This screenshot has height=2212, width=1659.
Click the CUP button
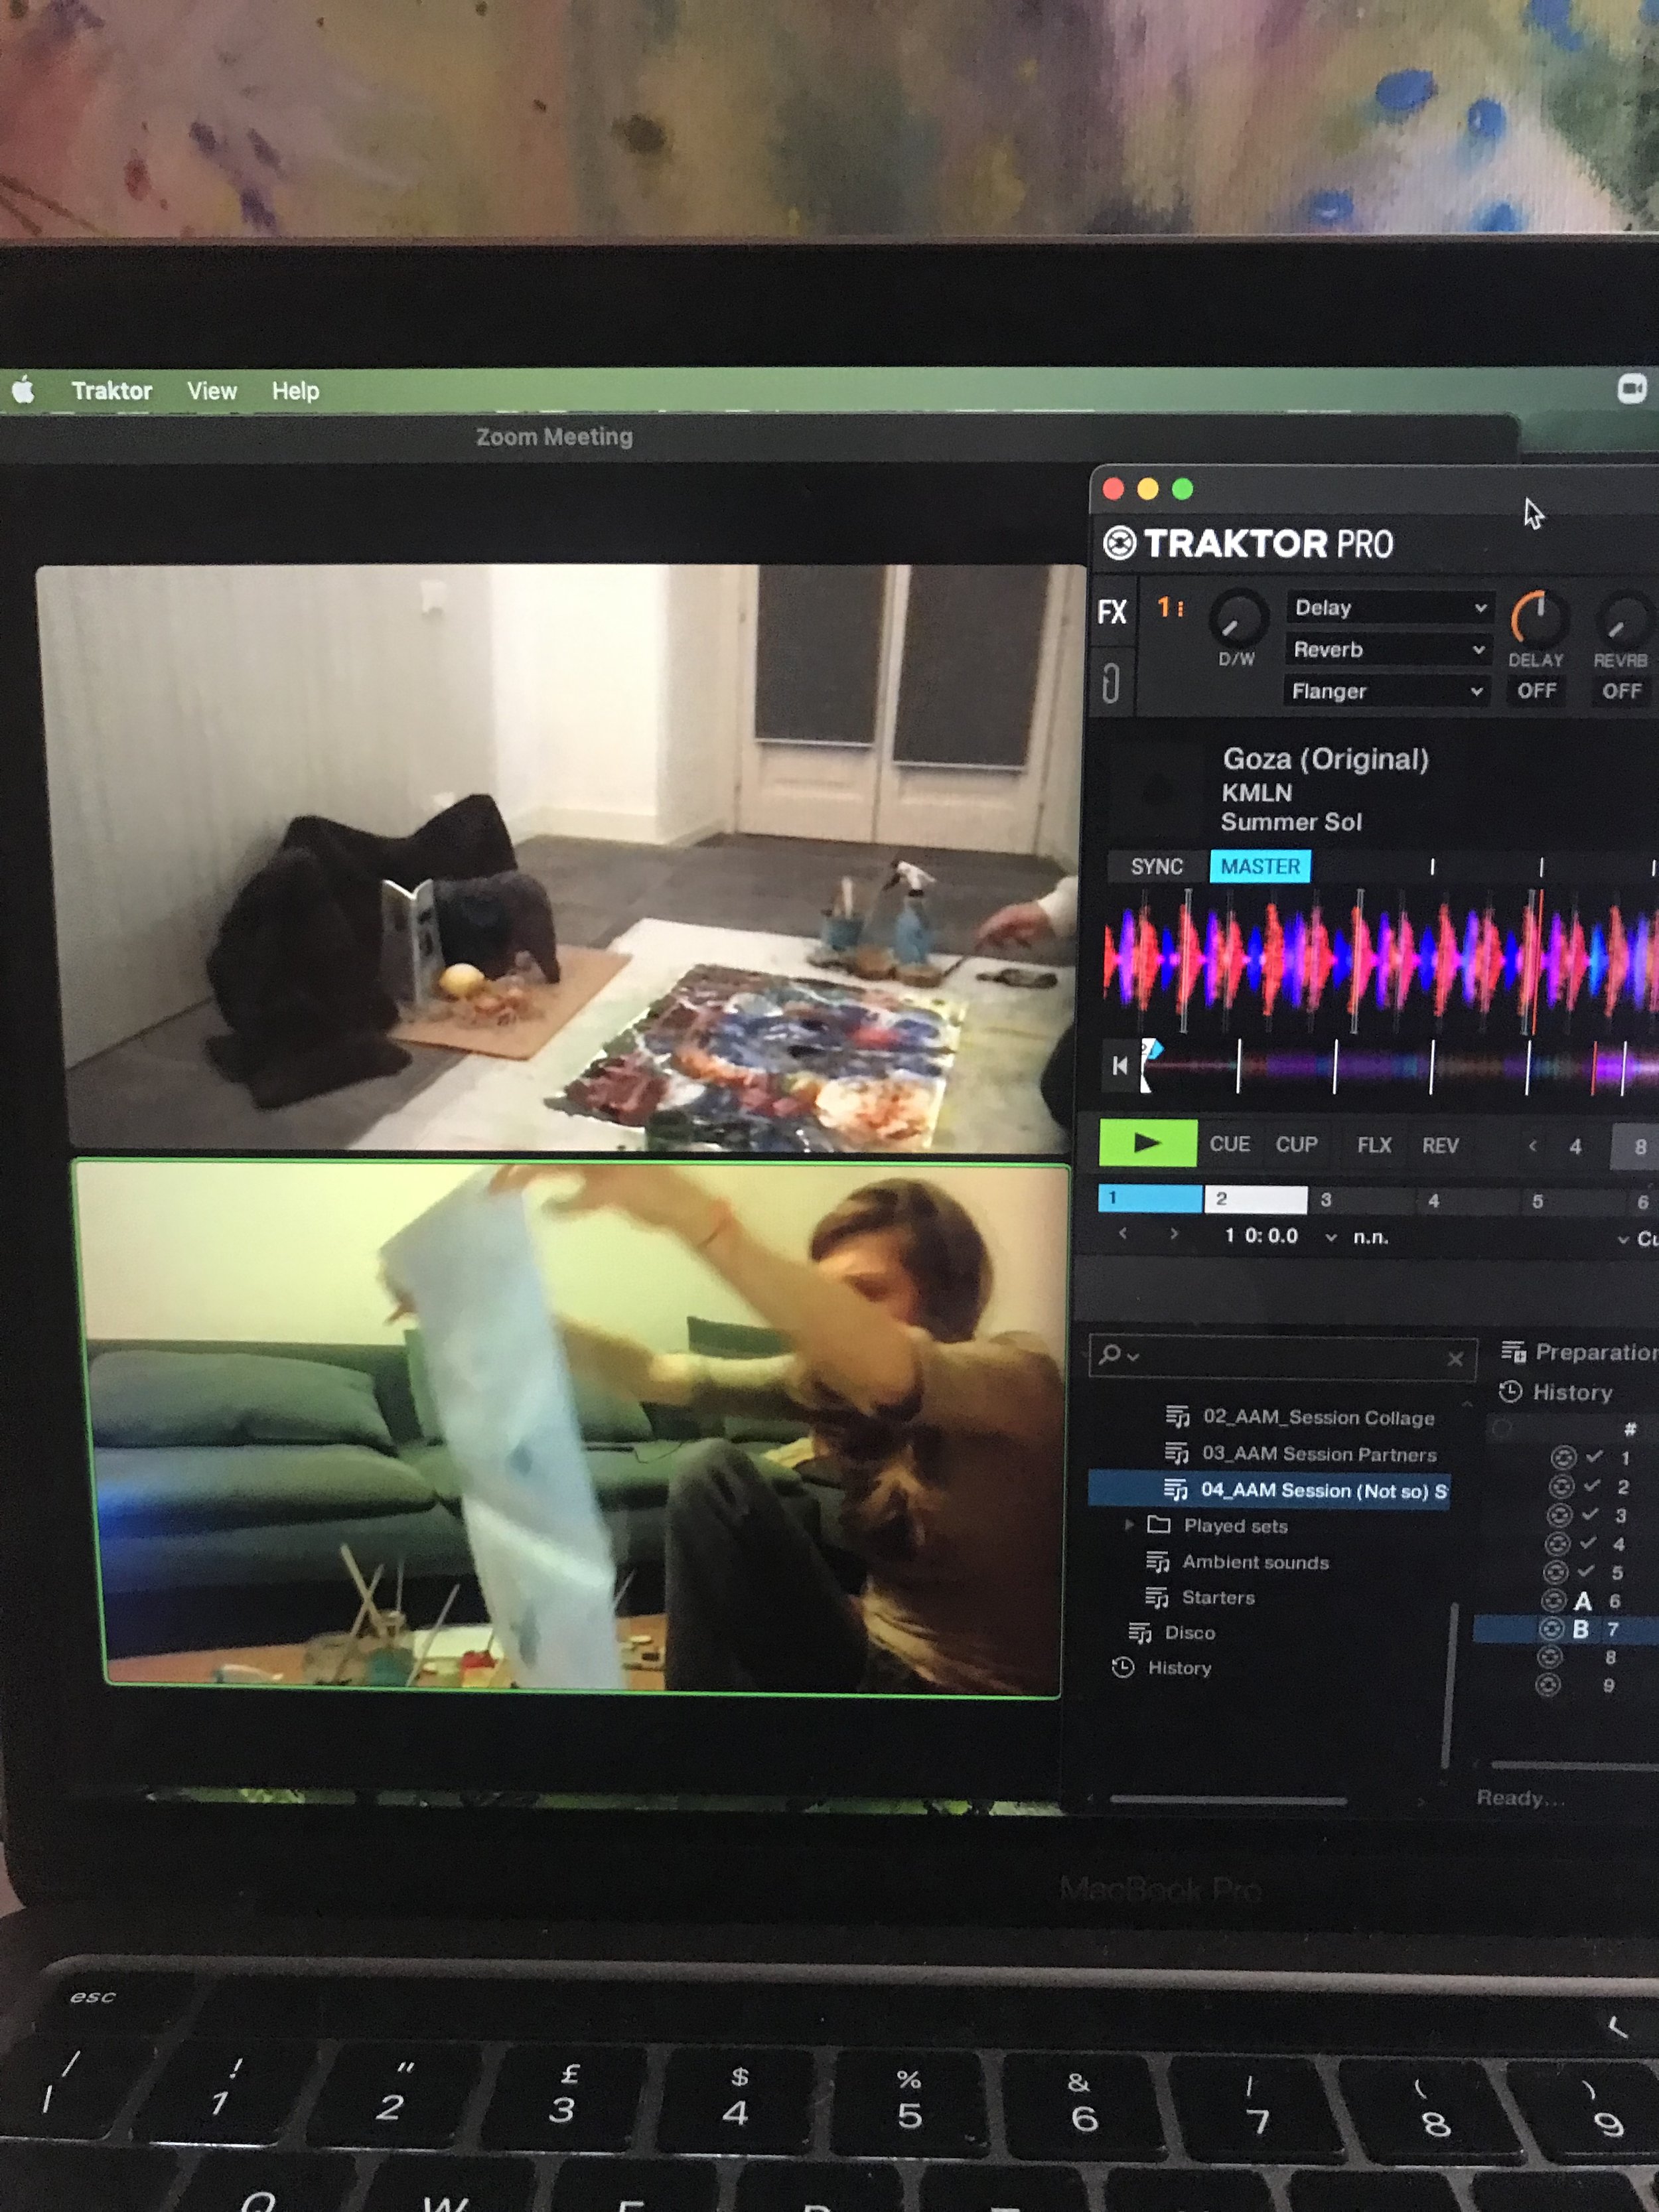point(1297,1145)
